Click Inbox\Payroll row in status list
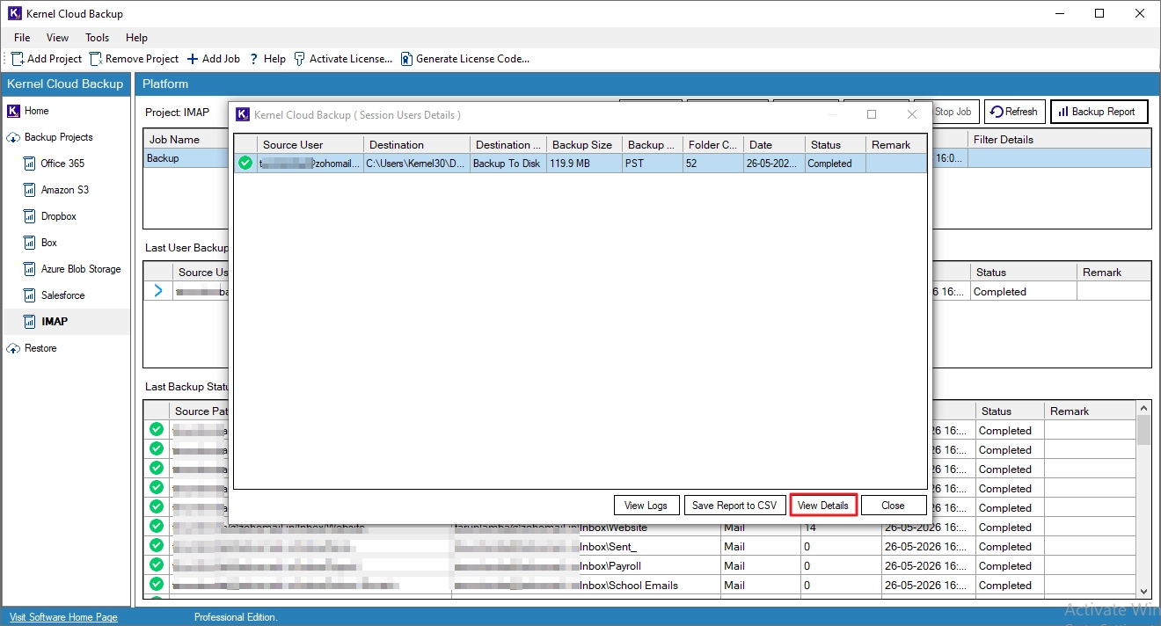 [x=639, y=566]
